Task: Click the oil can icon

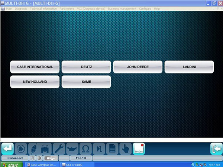Action: (x=72, y=148)
